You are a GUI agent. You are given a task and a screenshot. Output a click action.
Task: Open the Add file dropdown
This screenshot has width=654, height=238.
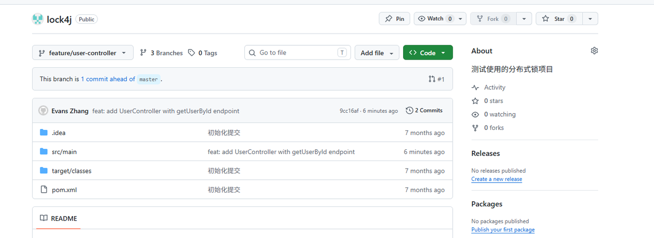377,52
